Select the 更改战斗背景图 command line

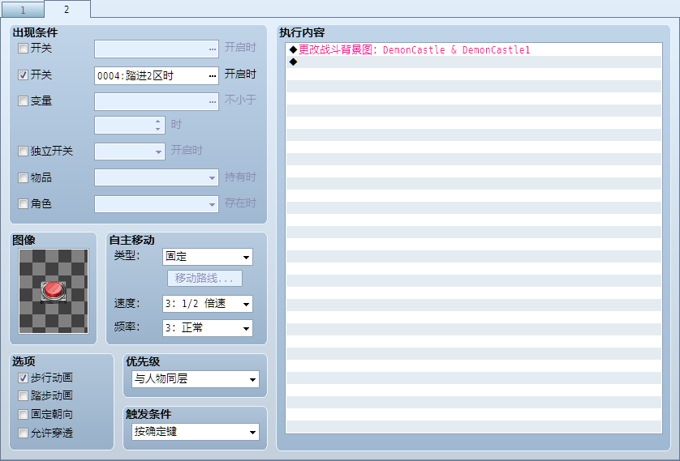tap(474, 49)
